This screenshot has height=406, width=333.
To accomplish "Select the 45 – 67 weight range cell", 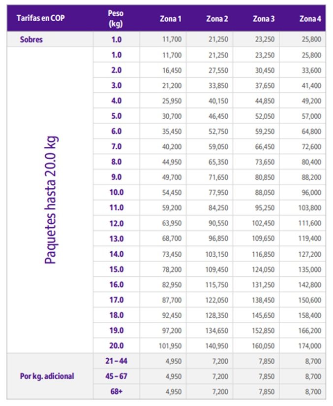I will [x=117, y=376].
